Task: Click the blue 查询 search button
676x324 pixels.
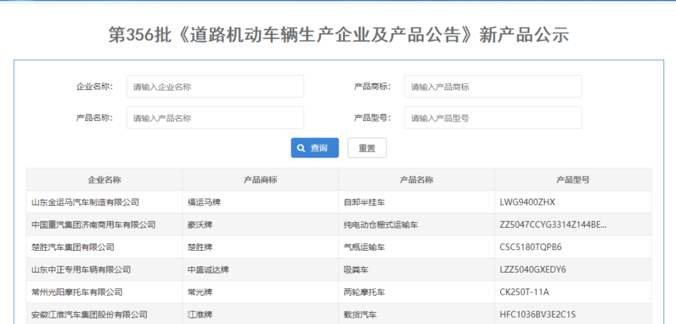Action: click(x=315, y=148)
